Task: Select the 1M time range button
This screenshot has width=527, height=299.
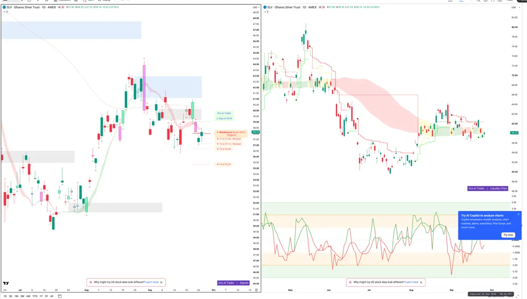Action: tap(16, 296)
